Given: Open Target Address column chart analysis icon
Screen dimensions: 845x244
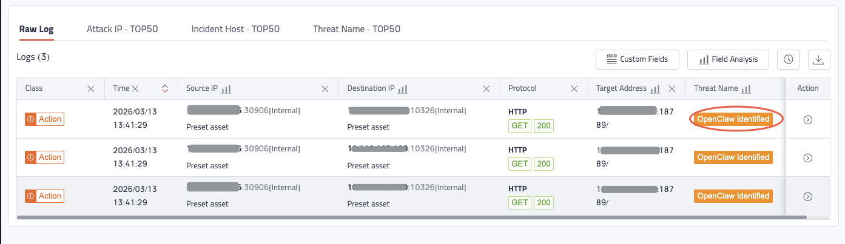Looking at the screenshot, I should point(655,89).
